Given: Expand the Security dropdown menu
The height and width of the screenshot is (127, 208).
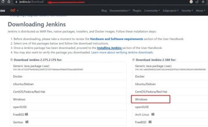Looking at the screenshot, I should tap(187, 11).
